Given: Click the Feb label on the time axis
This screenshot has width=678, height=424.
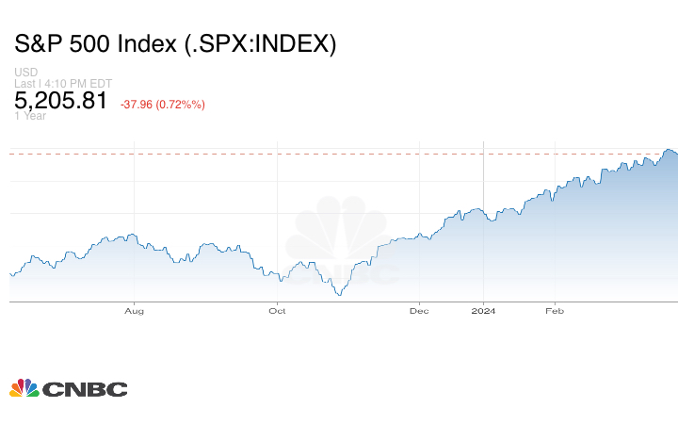Looking at the screenshot, I should pos(556,310).
